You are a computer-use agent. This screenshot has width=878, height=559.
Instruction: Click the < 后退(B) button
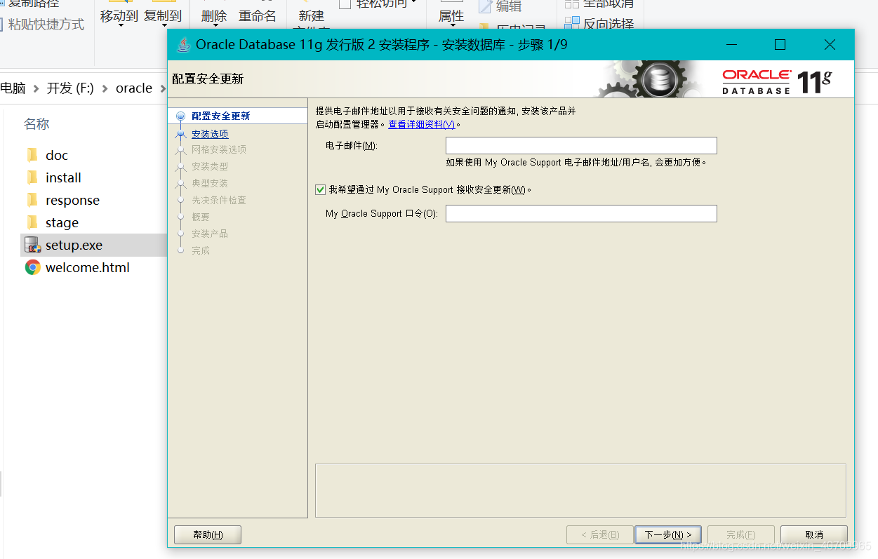point(600,534)
